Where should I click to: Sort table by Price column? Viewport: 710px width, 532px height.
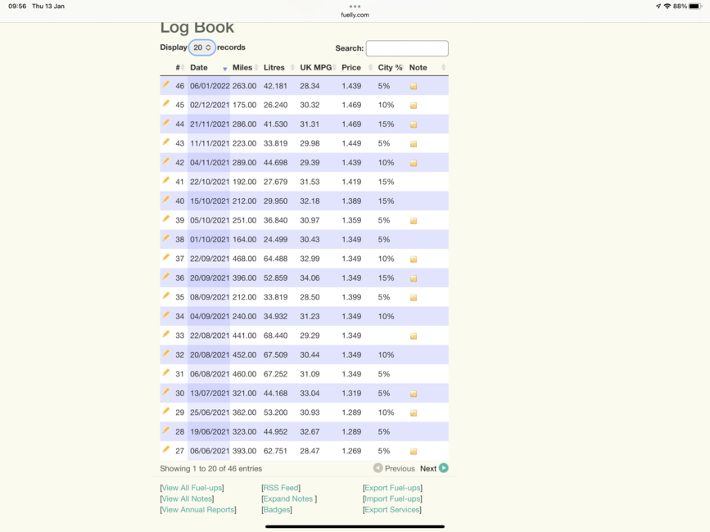[357, 67]
